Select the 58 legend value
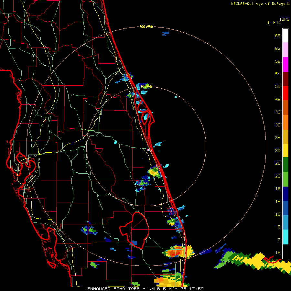This screenshot has width=291, height=291. (x=278, y=61)
